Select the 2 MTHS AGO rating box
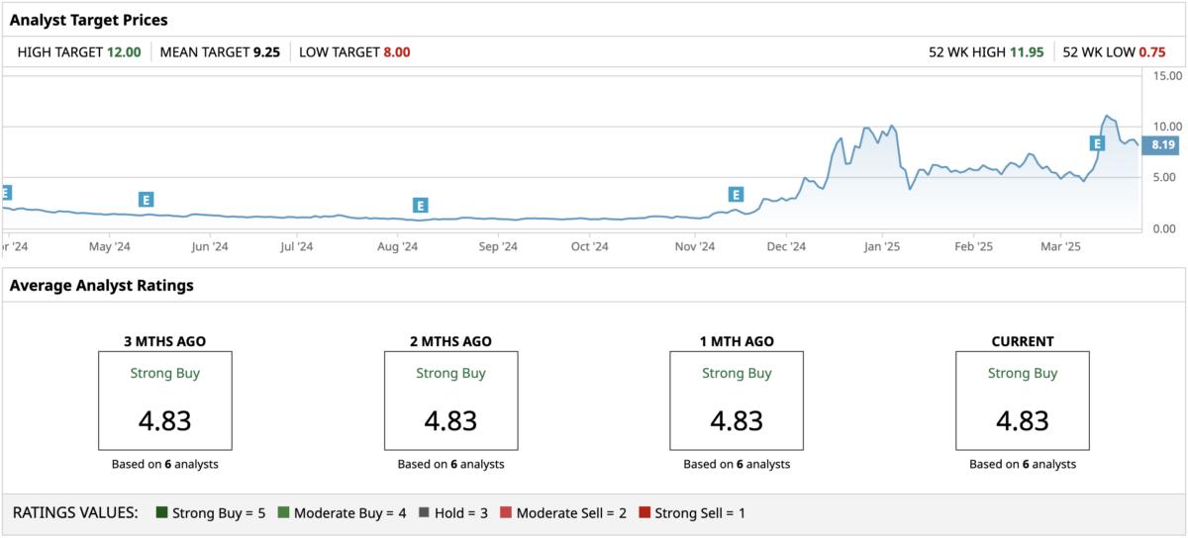The height and width of the screenshot is (538, 1188). point(450,400)
